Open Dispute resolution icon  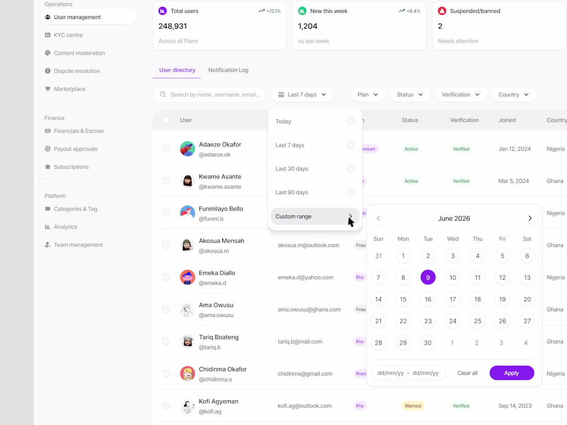click(x=47, y=71)
